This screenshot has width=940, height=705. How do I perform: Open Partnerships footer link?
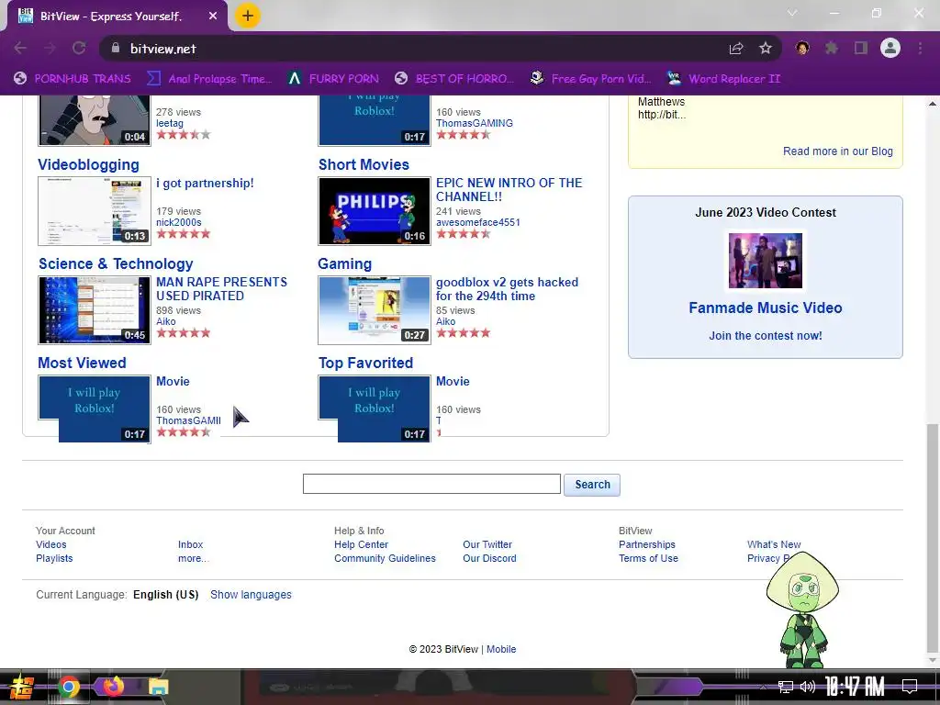point(647,544)
